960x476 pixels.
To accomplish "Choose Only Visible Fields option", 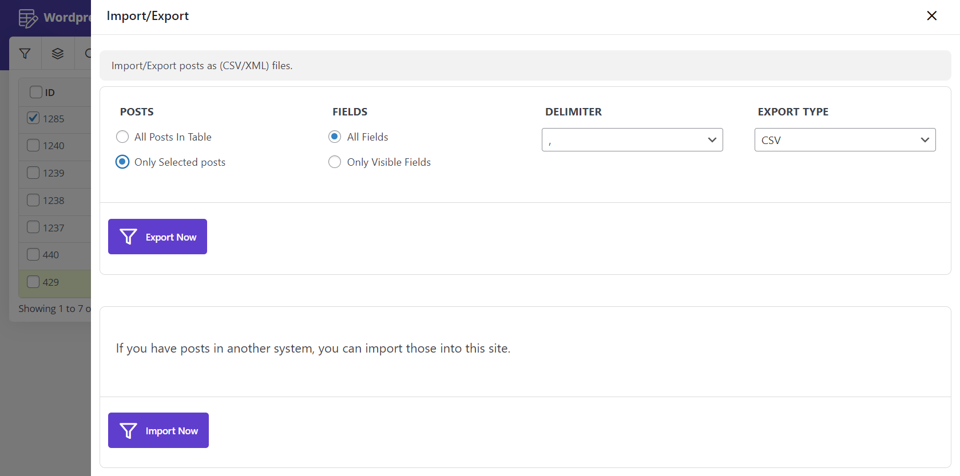I will coord(335,162).
